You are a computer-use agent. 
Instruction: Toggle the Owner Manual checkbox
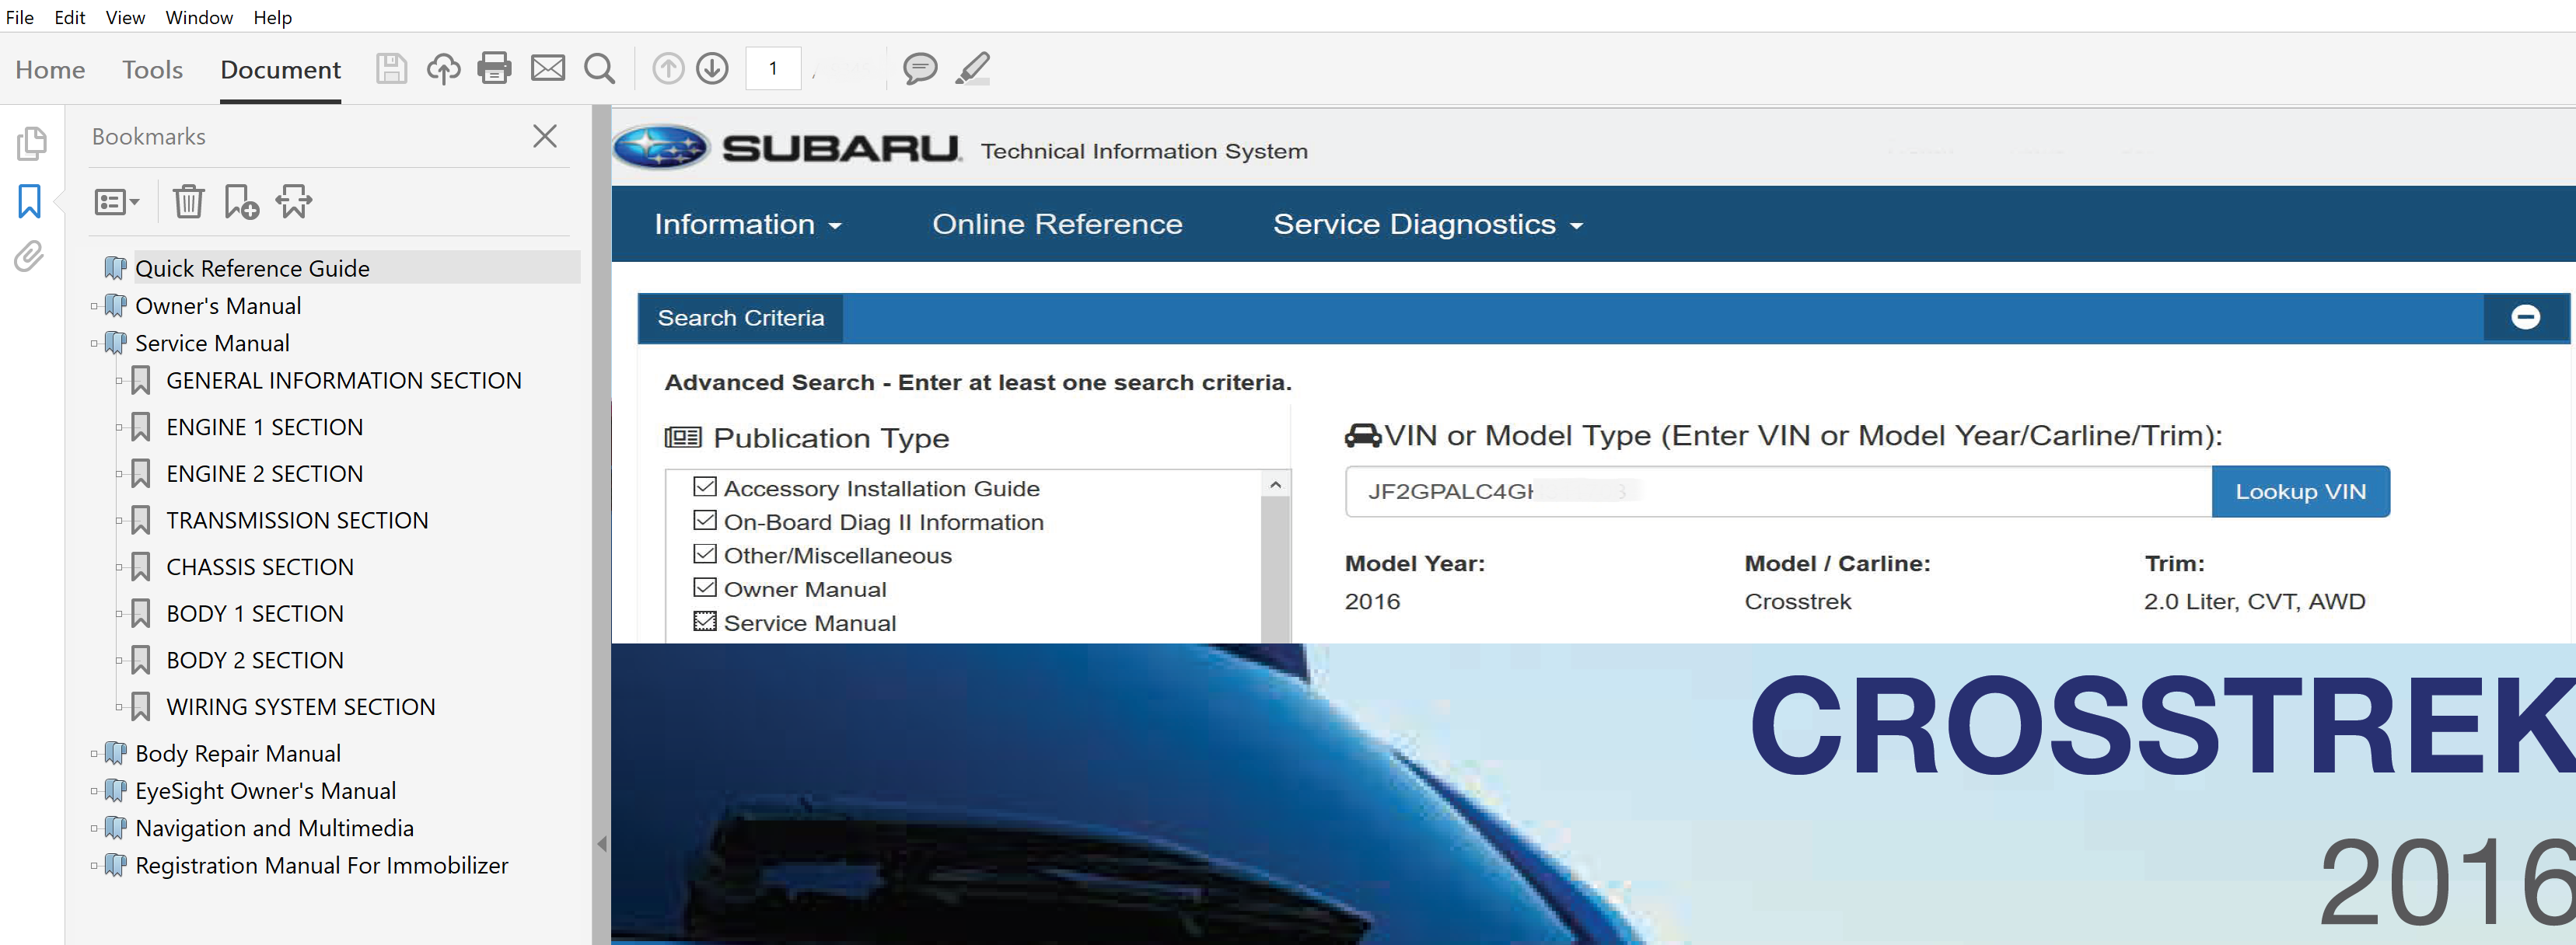tap(705, 588)
